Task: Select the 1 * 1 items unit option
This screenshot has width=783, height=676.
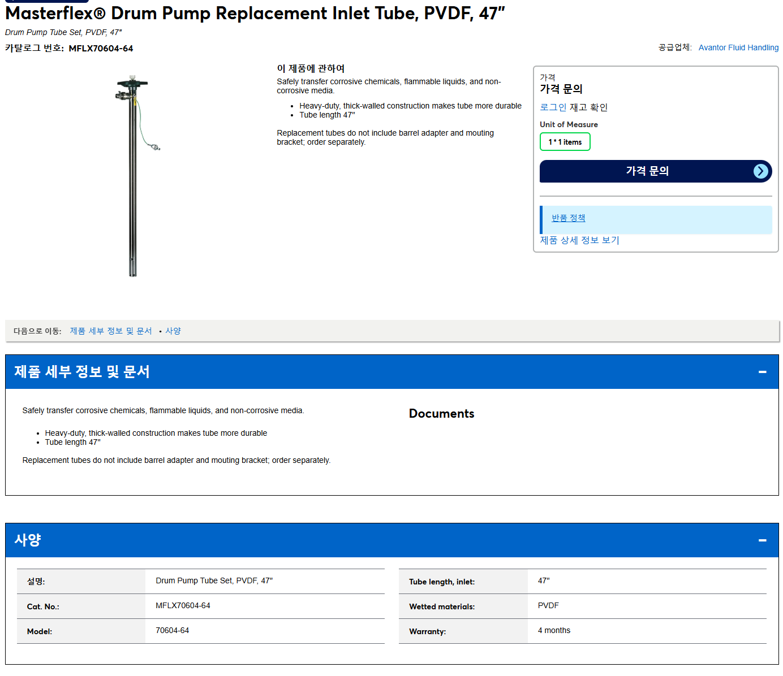Action: [x=565, y=142]
